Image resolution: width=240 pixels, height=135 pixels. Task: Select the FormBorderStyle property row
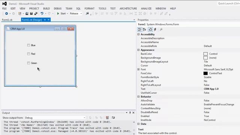[x=189, y=77]
